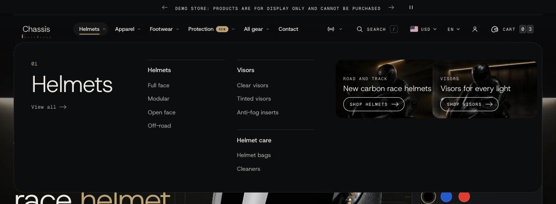Open the Visors for every light promo card
556x204 pixels.
(485, 89)
